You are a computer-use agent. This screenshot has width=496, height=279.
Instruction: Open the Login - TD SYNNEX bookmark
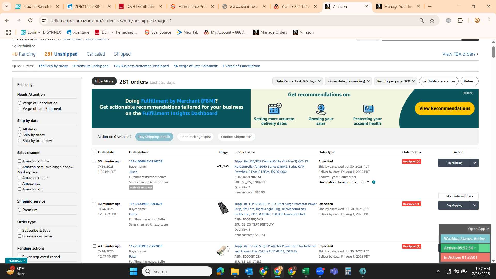(41, 32)
